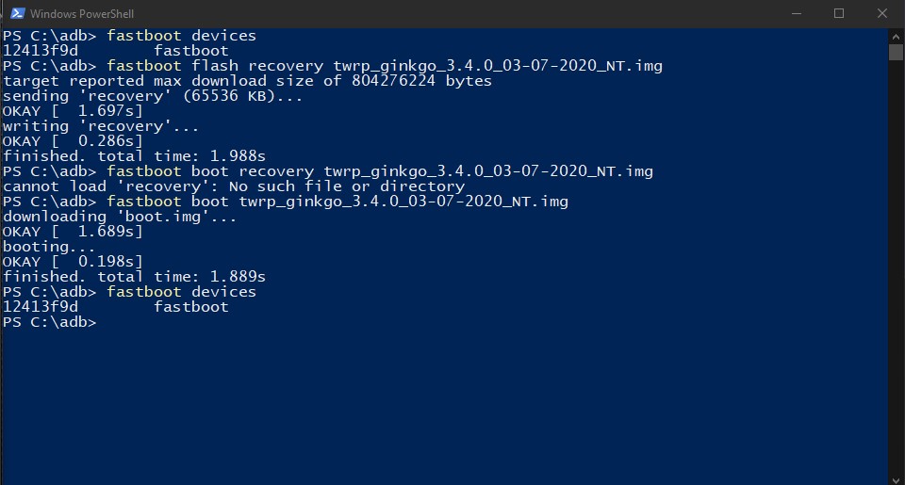
Task: Close the Windows PowerShell window
Action: [882, 14]
